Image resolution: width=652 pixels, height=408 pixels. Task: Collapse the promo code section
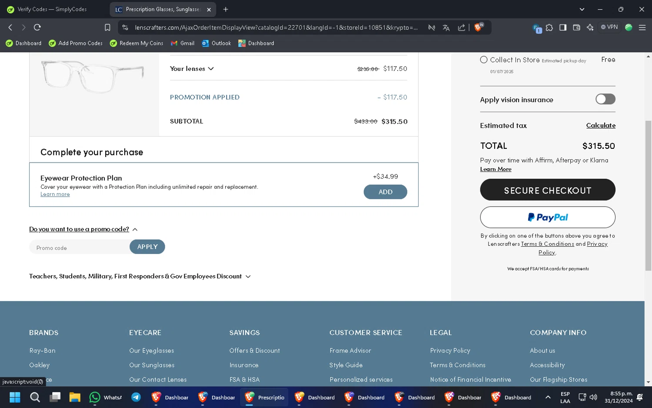83,229
